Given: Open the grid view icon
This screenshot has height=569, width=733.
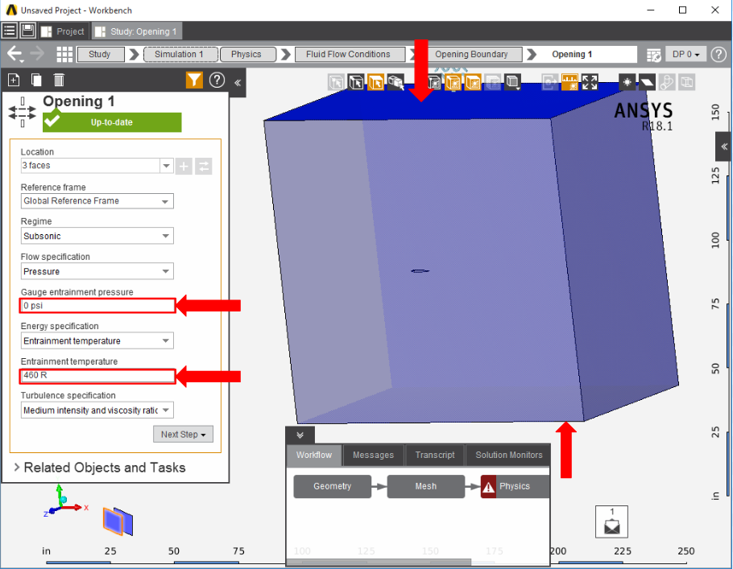Looking at the screenshot, I should tap(64, 54).
